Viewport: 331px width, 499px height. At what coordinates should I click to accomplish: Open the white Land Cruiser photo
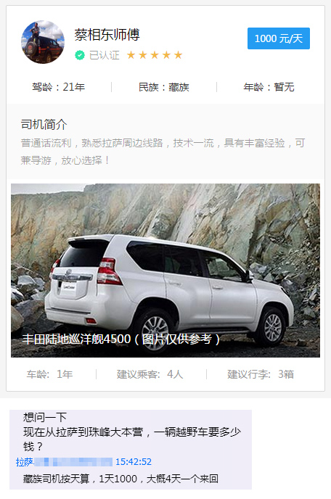tap(165, 271)
